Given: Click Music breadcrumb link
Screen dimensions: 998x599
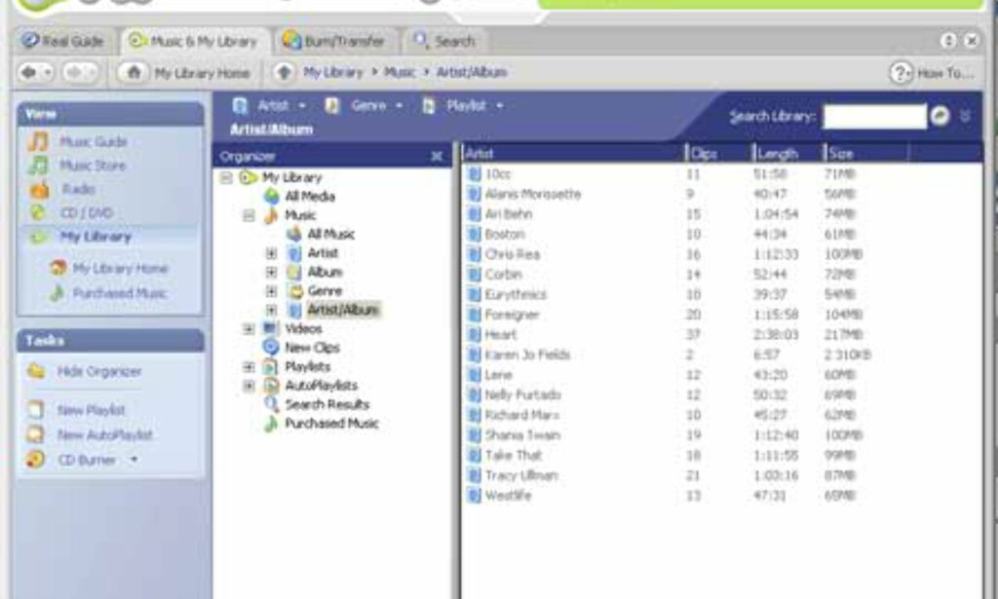Looking at the screenshot, I should coord(400,72).
